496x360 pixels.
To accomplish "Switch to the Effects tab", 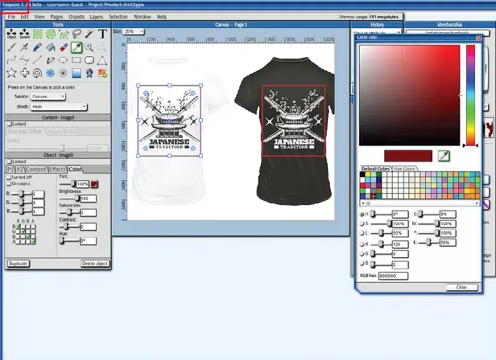I will pyautogui.click(x=57, y=169).
